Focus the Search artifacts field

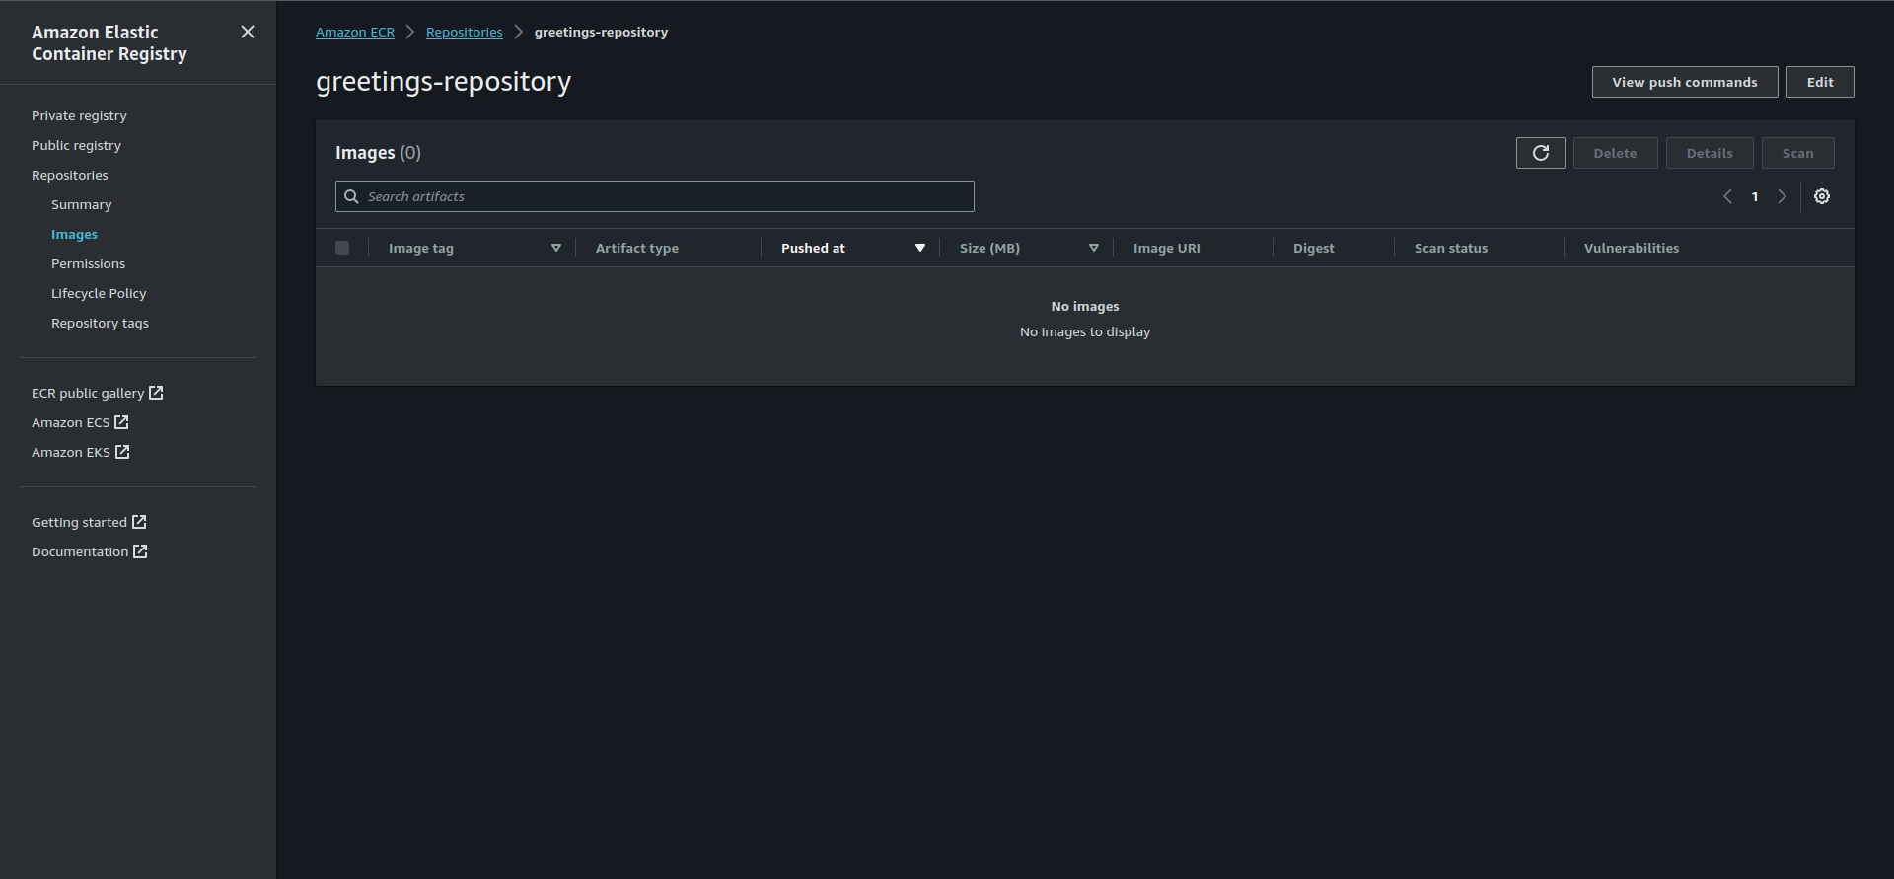coord(655,196)
